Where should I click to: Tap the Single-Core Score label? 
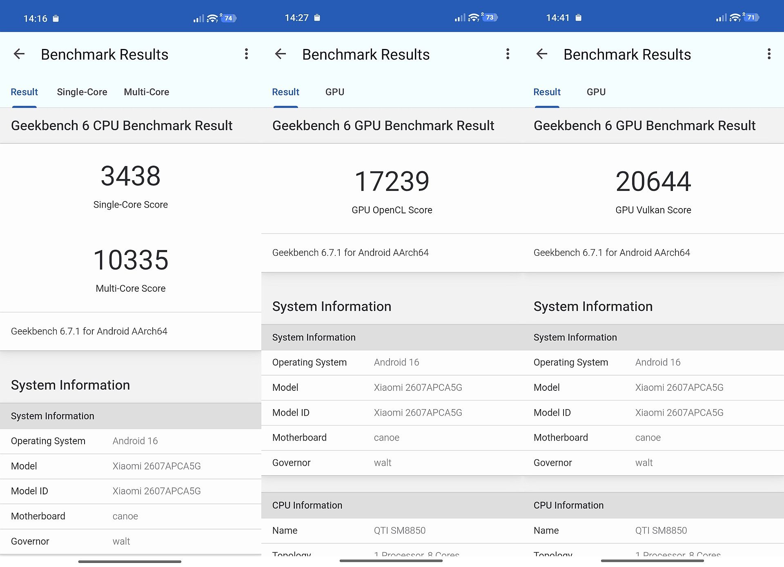131,205
